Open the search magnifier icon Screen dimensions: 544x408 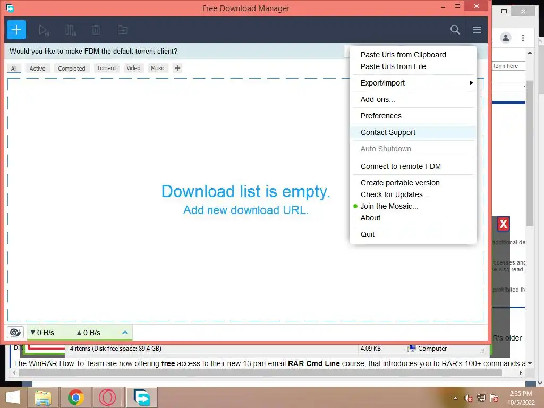pos(455,30)
